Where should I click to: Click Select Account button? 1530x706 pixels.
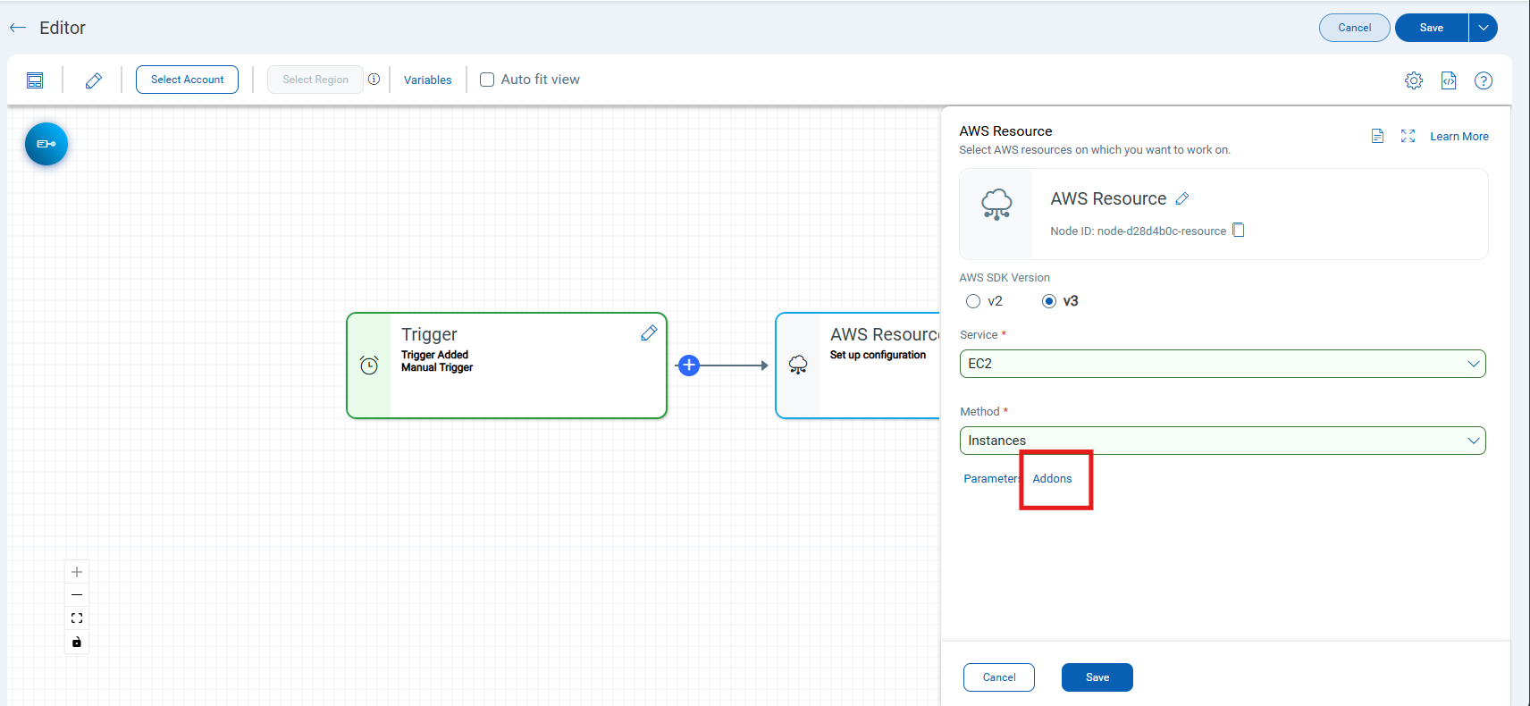point(187,80)
